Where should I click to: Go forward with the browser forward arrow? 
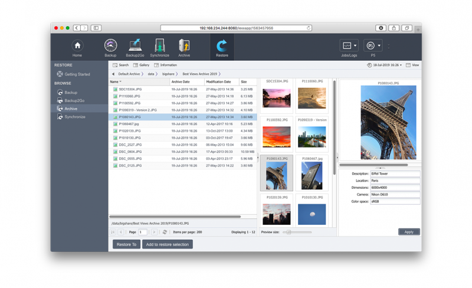click(84, 28)
